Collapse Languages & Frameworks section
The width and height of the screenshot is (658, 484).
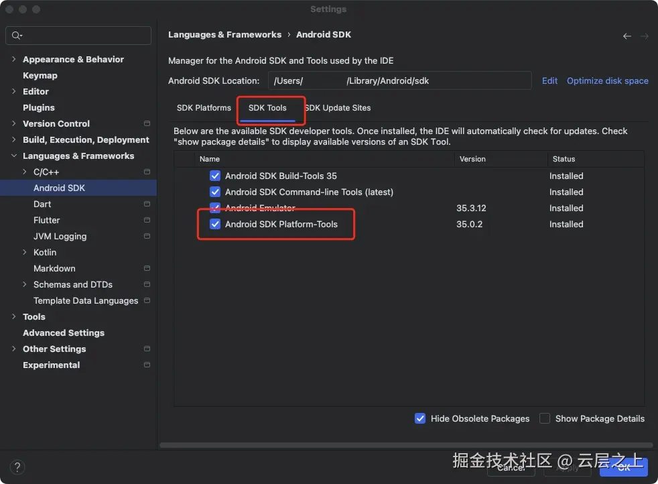pyautogui.click(x=14, y=156)
